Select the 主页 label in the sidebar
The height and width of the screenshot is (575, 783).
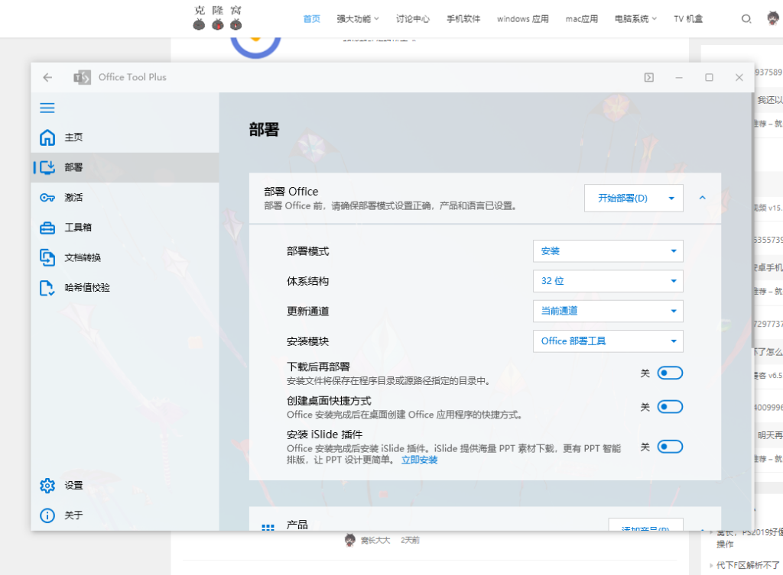tap(73, 137)
